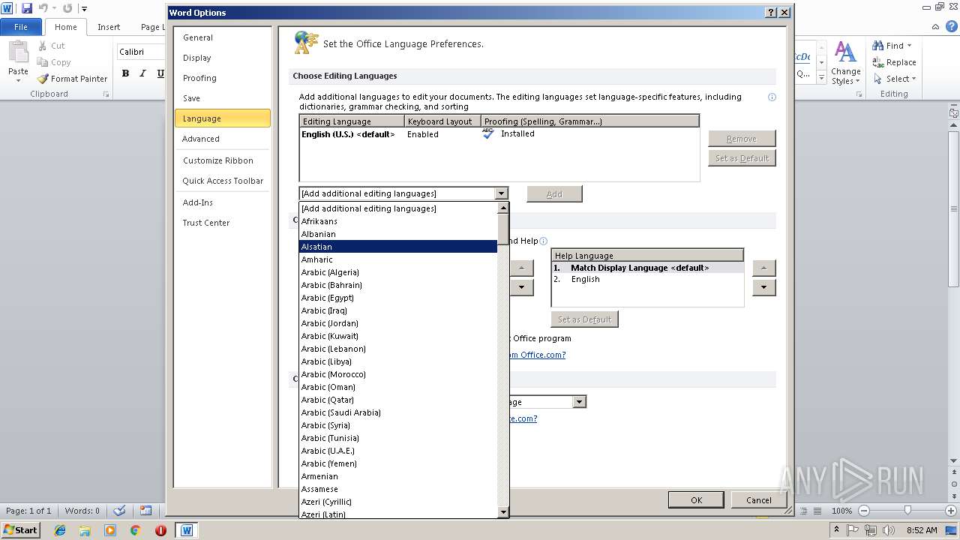Viewport: 960px width, 540px height.
Task: Collapse the editing languages dropdown arrow
Action: pos(501,193)
